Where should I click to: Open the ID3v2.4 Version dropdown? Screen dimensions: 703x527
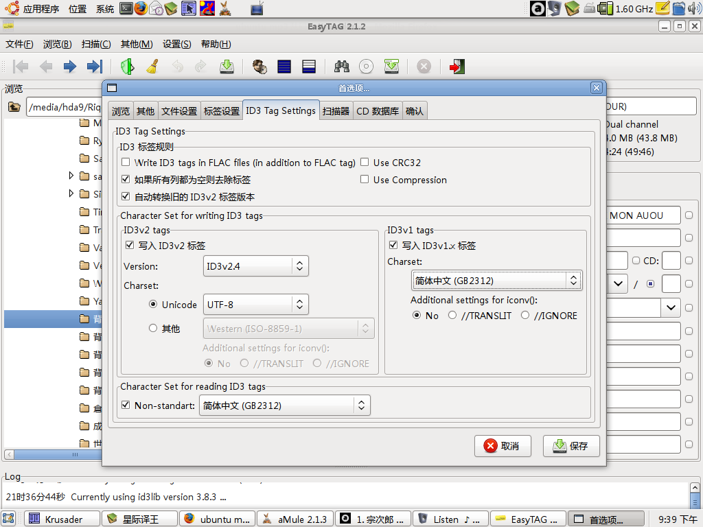click(255, 266)
